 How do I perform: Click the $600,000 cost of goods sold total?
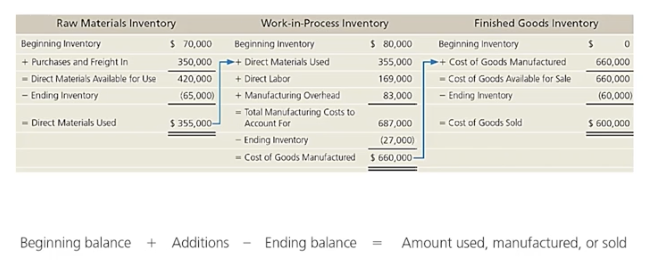609,123
